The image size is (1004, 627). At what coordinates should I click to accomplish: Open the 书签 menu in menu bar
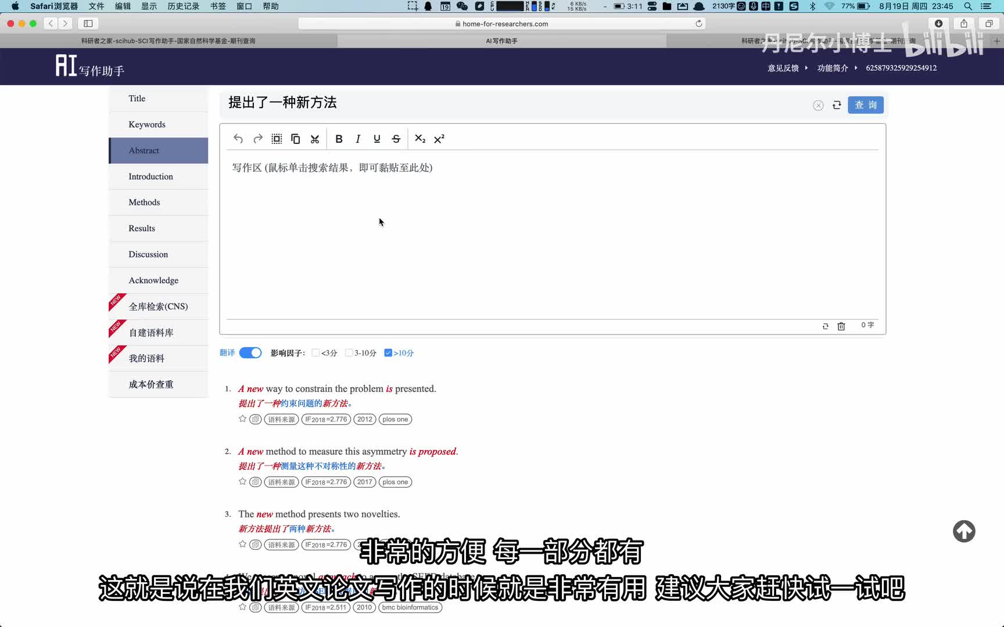pos(218,6)
